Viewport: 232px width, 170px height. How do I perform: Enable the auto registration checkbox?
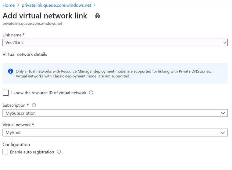click(5, 152)
